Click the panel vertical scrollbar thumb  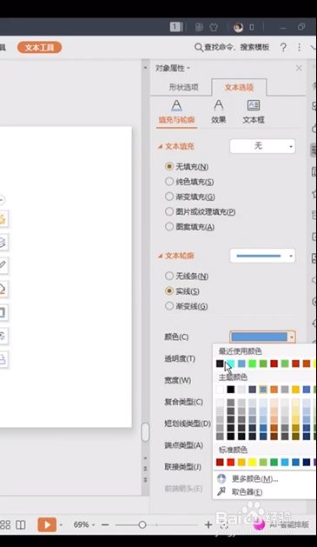(x=145, y=432)
